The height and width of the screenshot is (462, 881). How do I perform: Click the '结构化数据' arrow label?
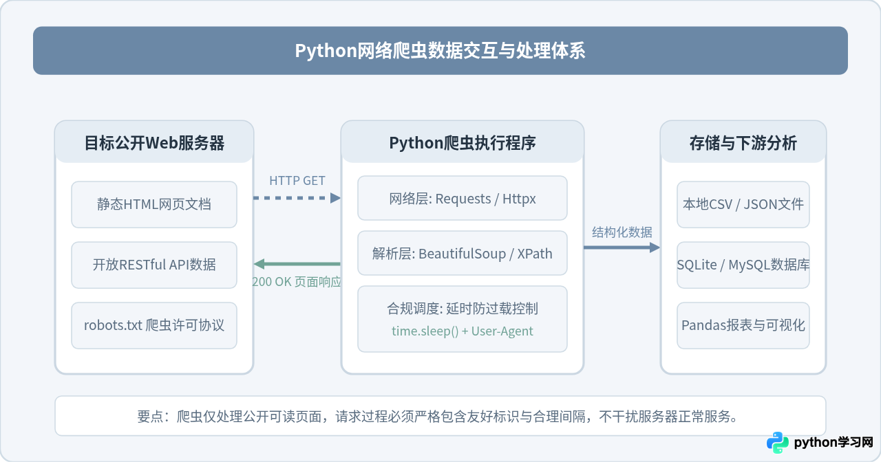(x=622, y=232)
